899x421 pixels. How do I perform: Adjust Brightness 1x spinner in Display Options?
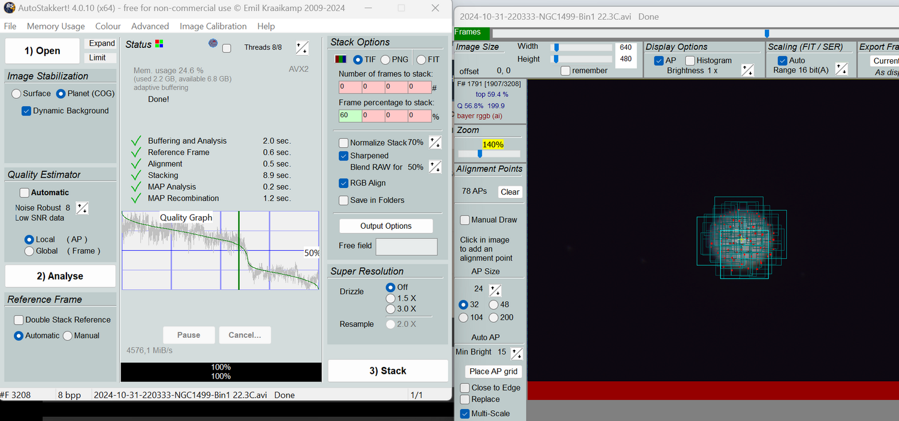click(x=747, y=70)
